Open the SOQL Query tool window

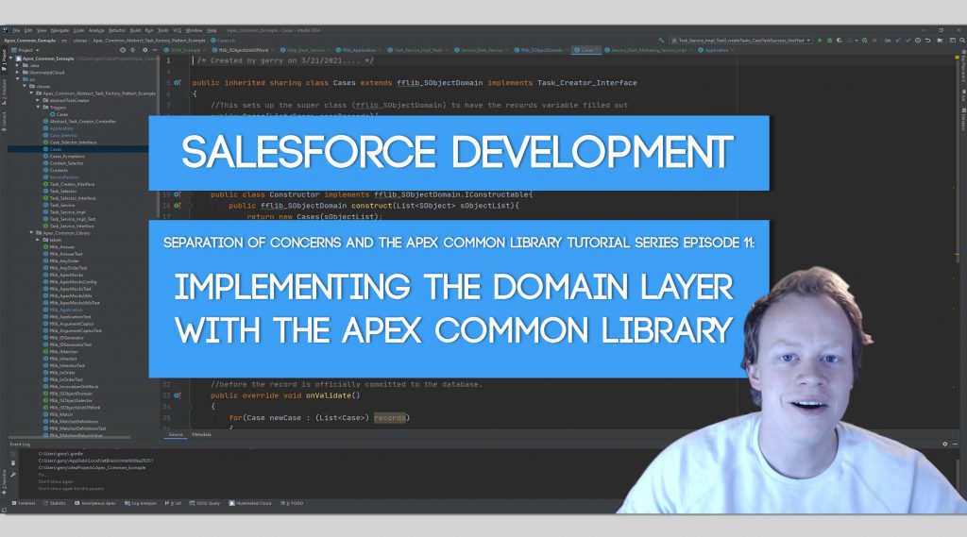pyautogui.click(x=205, y=503)
